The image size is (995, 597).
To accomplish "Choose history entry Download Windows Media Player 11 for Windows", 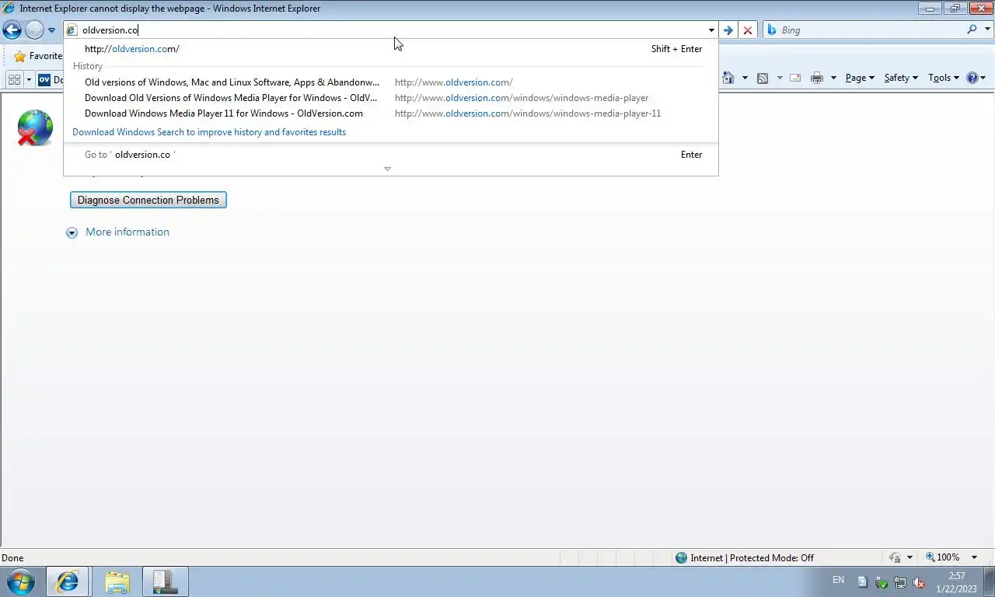I will [x=391, y=113].
